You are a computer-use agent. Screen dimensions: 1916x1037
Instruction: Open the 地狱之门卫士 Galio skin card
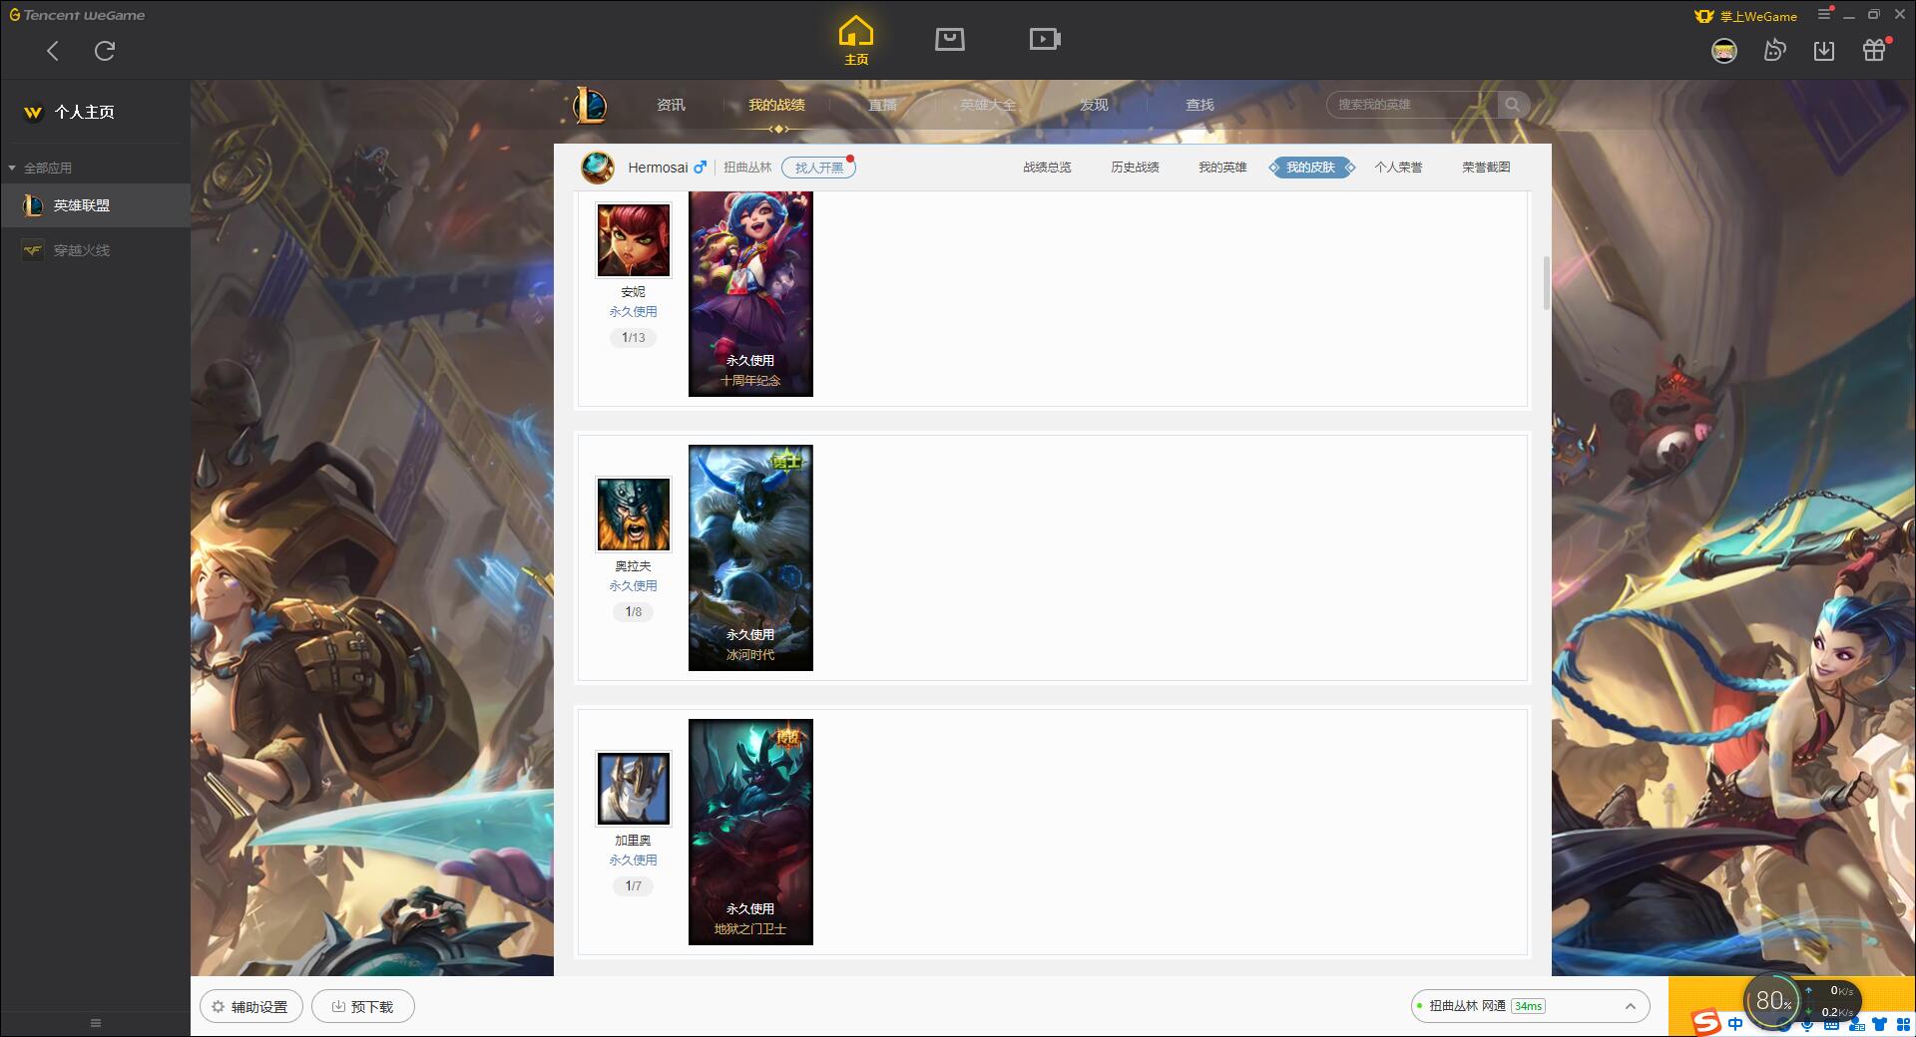(750, 832)
